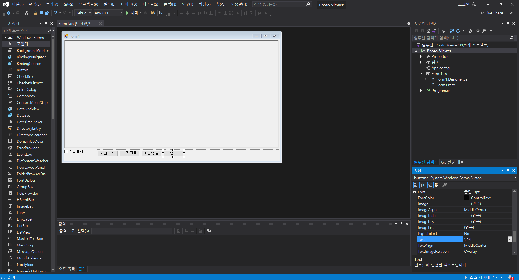
Task: Collapse the Form1.cs node
Action: 421,74
